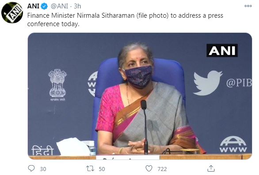Share the tweet via upload arrow icon
The image size is (259, 175).
click(x=211, y=168)
